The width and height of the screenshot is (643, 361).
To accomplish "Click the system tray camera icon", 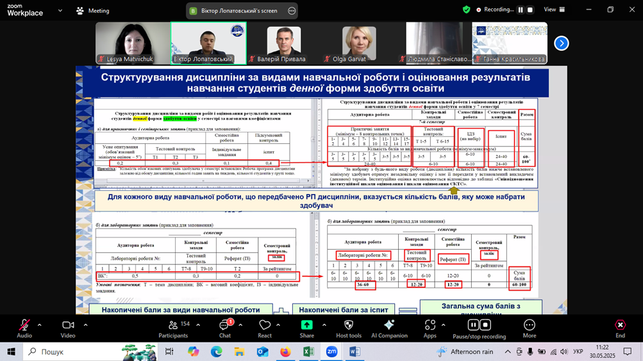I will (x=519, y=351).
